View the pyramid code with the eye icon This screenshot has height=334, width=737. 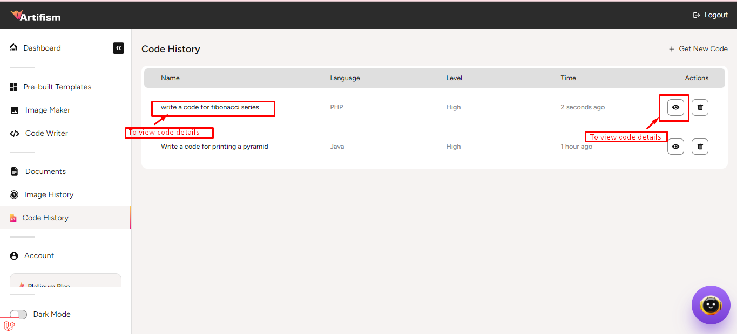[675, 147]
